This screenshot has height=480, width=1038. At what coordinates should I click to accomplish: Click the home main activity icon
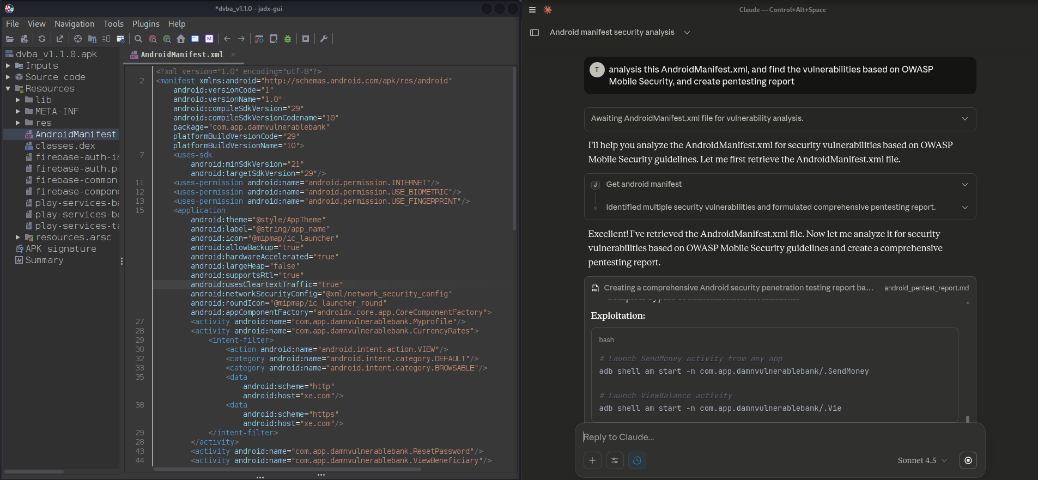181,39
